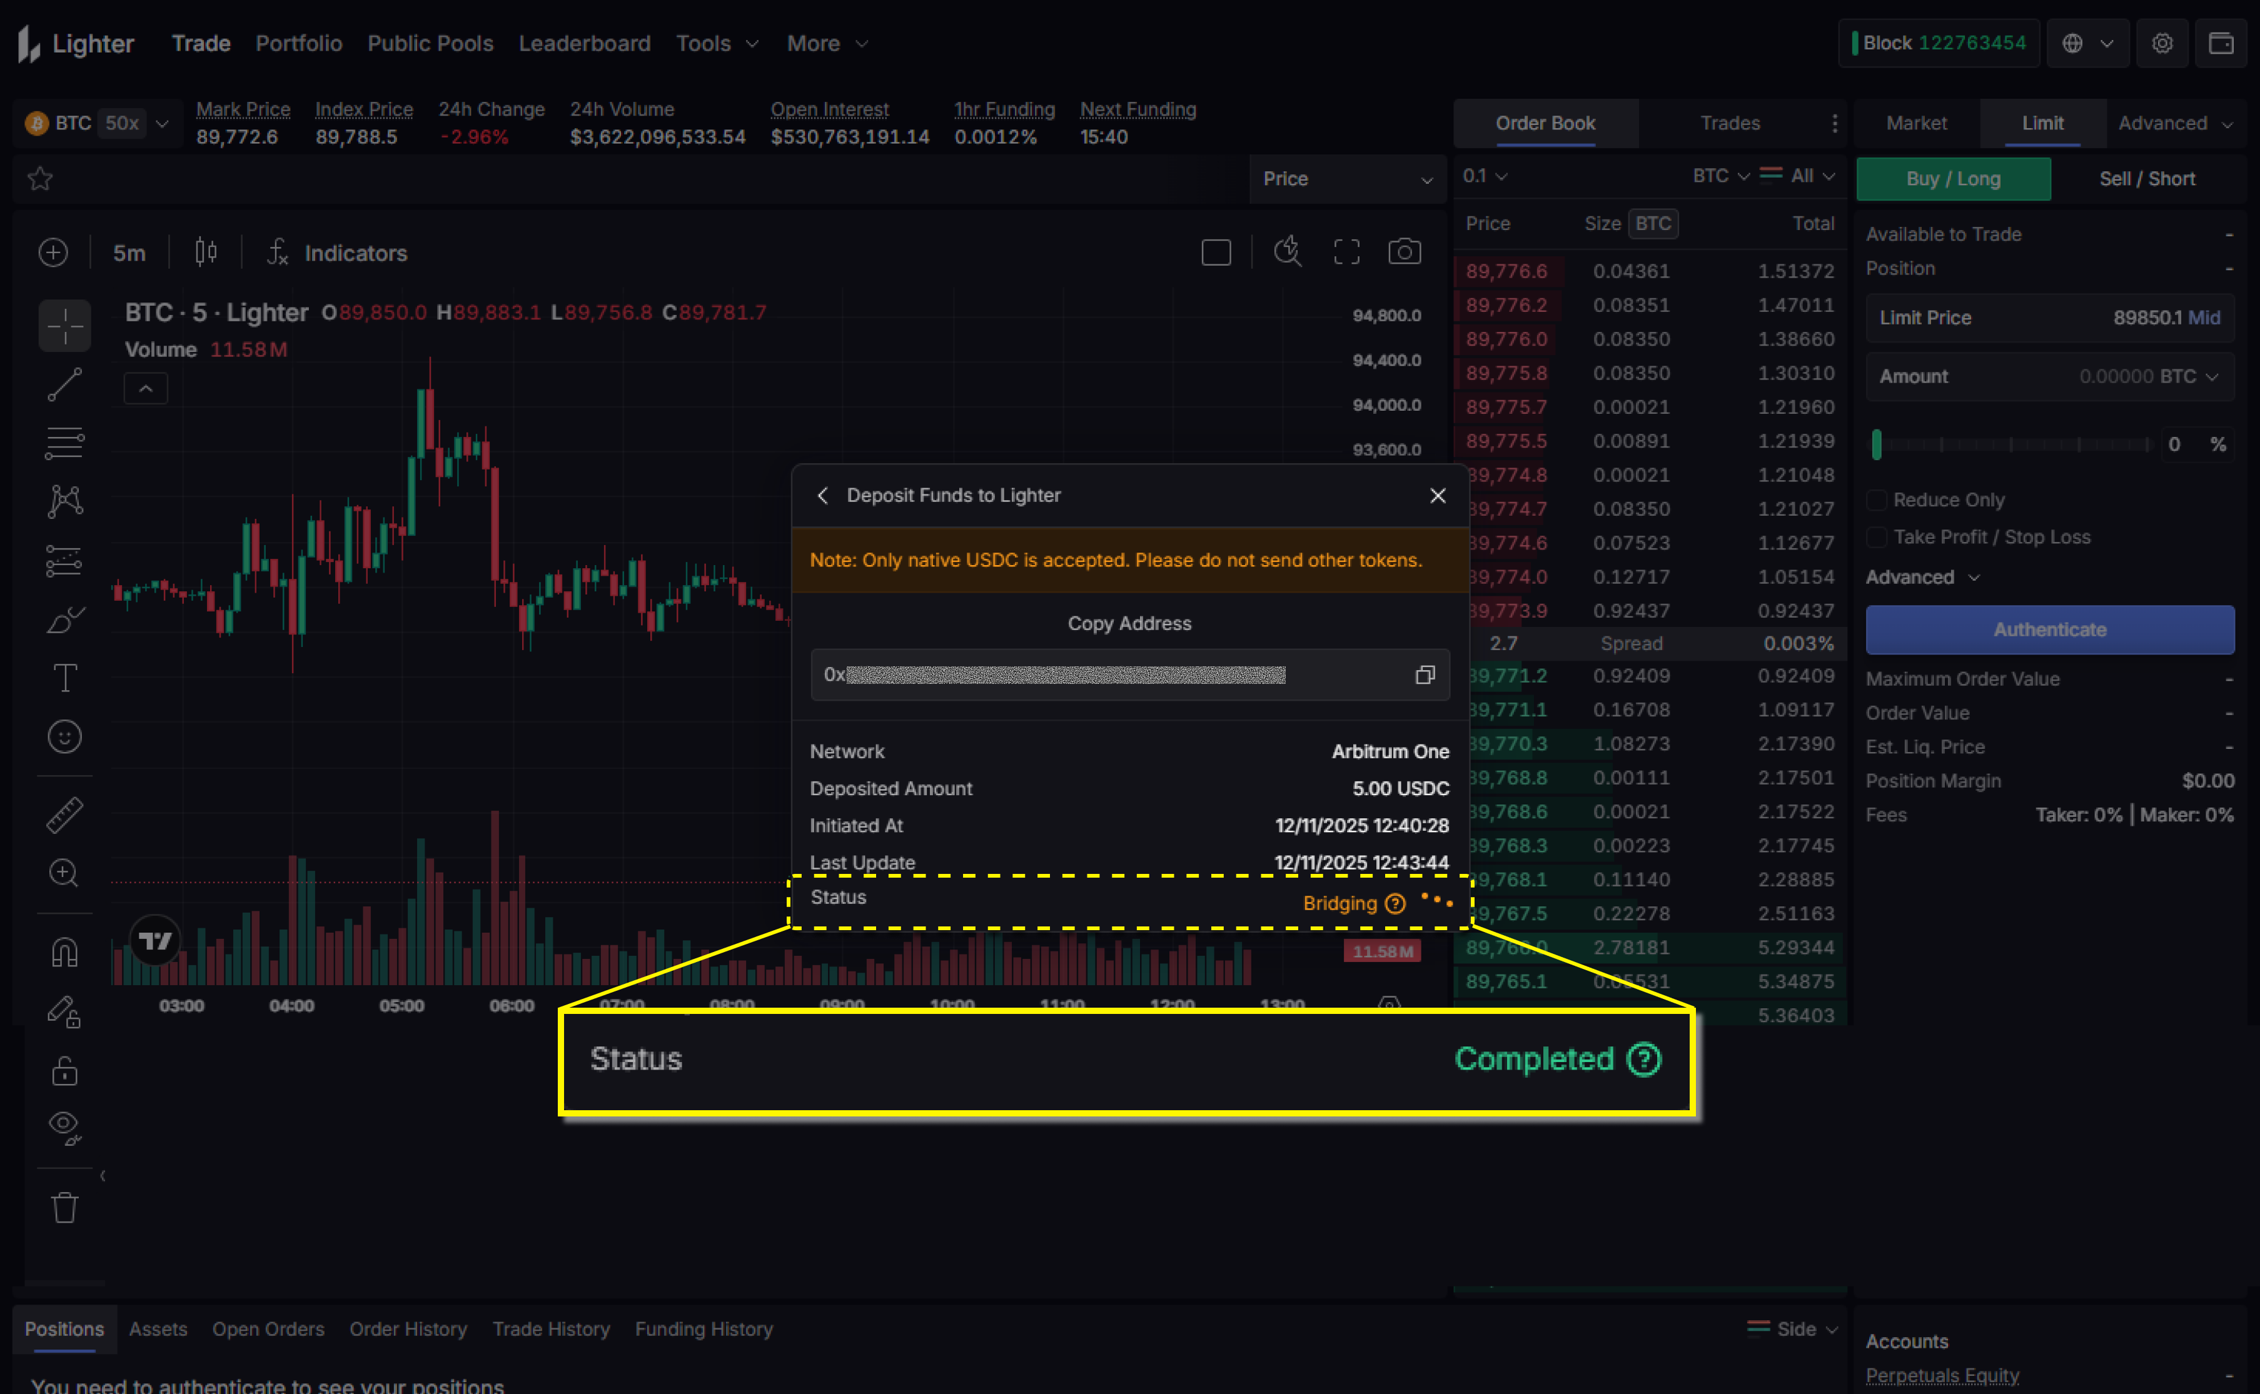Copy the deposit address with copy icon
This screenshot has width=2260, height=1394.
pos(1425,675)
